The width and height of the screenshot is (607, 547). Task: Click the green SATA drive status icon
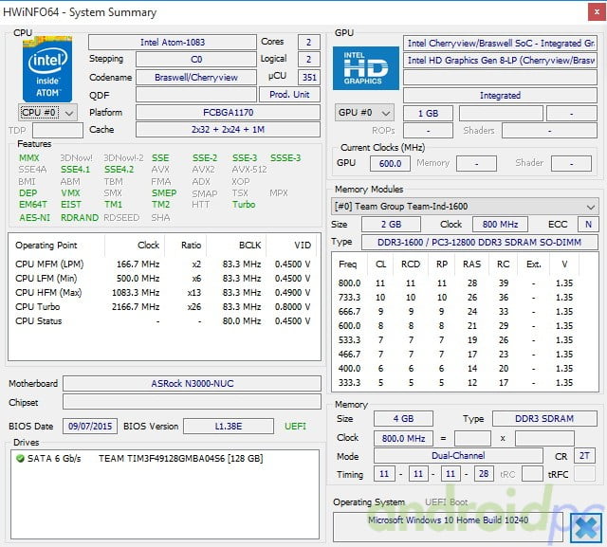[20, 459]
